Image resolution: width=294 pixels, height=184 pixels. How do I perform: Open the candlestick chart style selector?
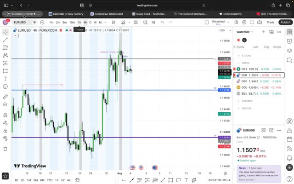[x=113, y=23]
